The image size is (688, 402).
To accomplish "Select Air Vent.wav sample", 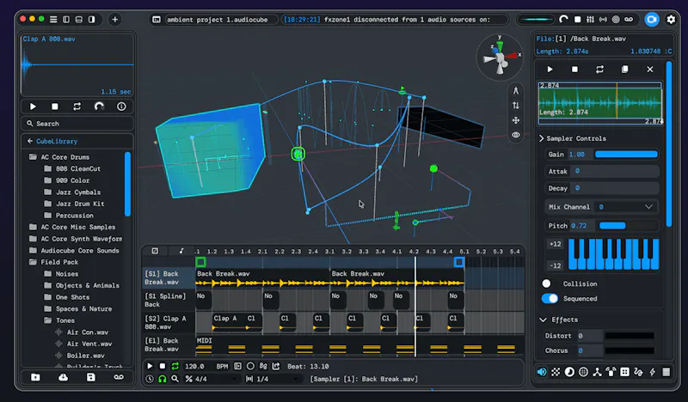I will point(83,344).
